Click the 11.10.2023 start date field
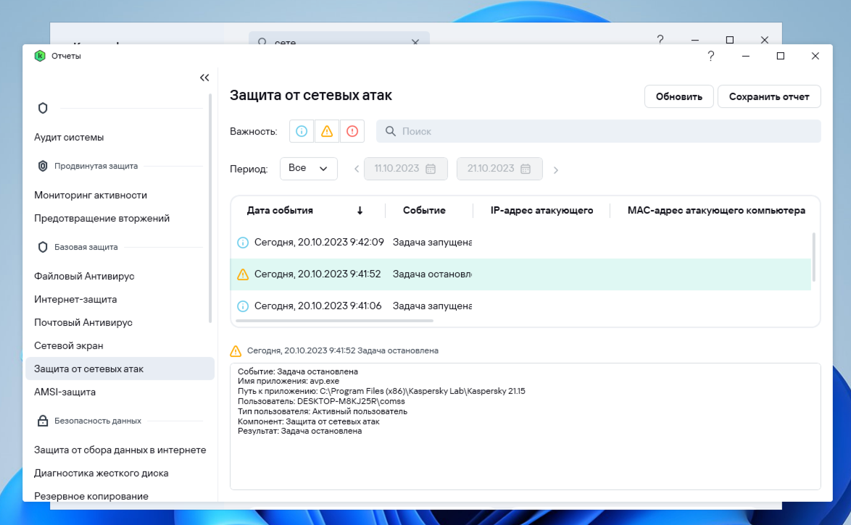This screenshot has width=851, height=525. (x=406, y=169)
